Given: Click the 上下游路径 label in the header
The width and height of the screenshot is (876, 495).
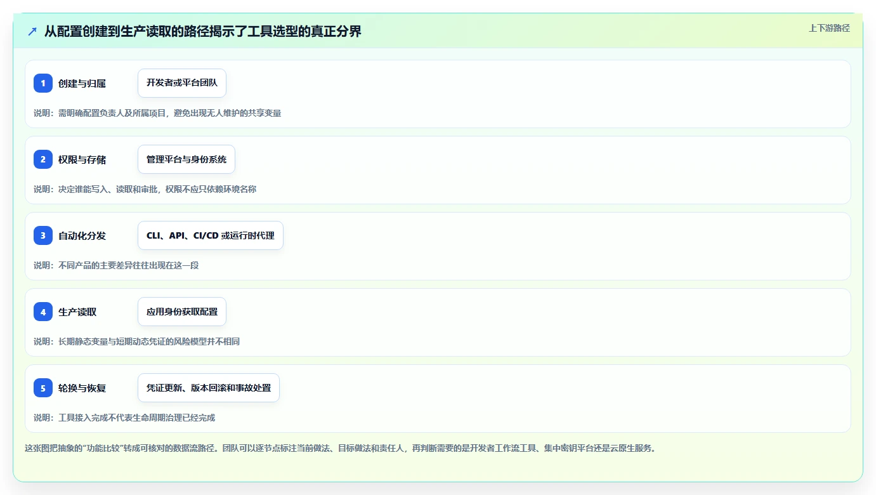Looking at the screenshot, I should pyautogui.click(x=829, y=28).
